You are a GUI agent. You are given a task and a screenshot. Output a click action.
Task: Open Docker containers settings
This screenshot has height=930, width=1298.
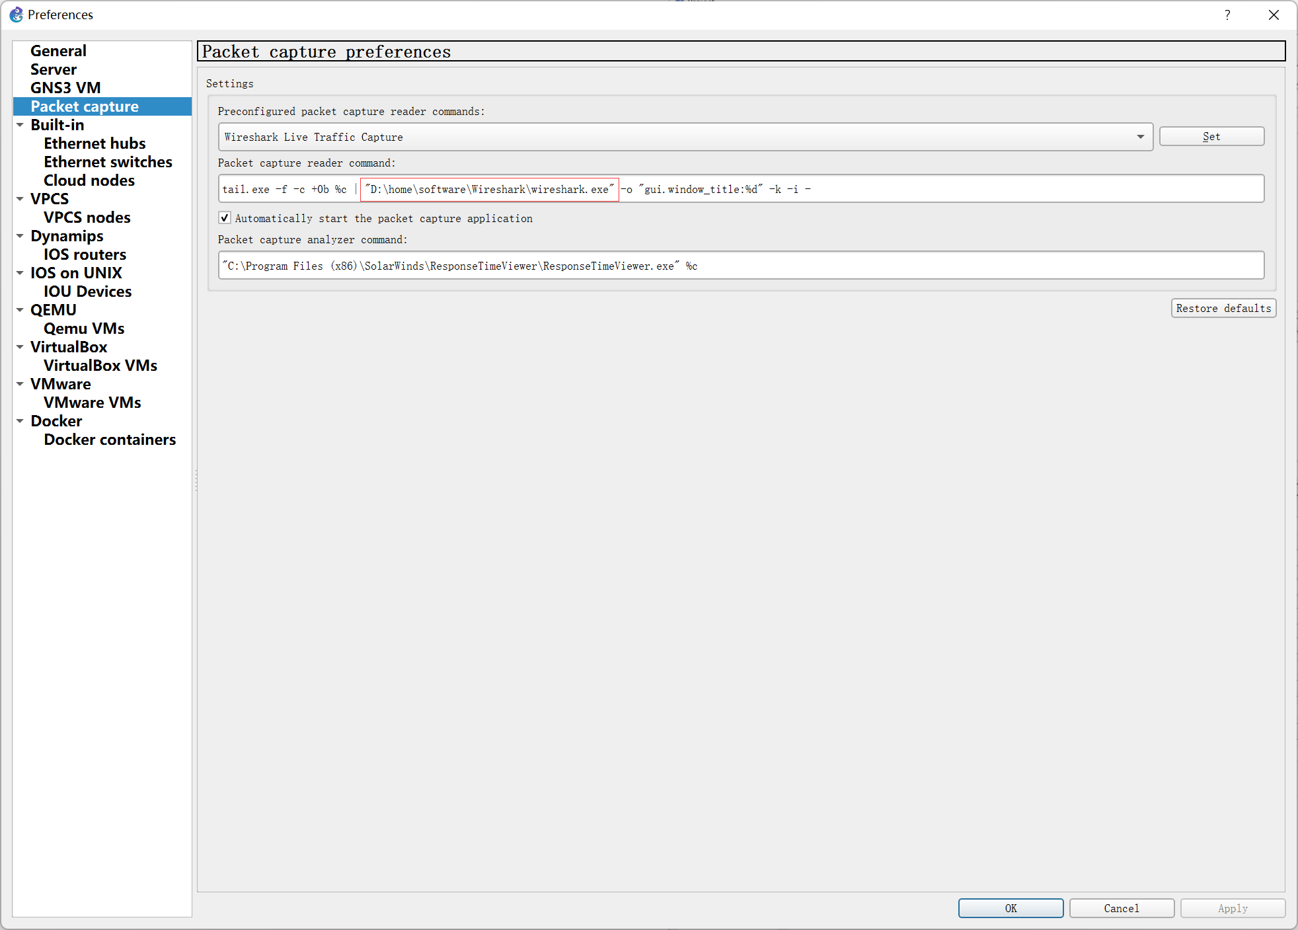tap(110, 440)
